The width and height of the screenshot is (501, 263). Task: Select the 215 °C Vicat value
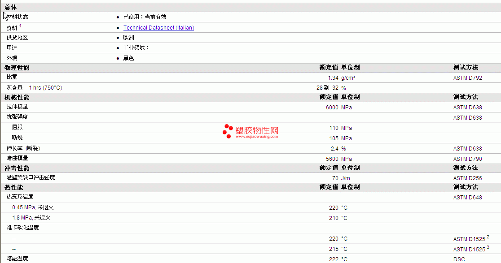[338, 249]
